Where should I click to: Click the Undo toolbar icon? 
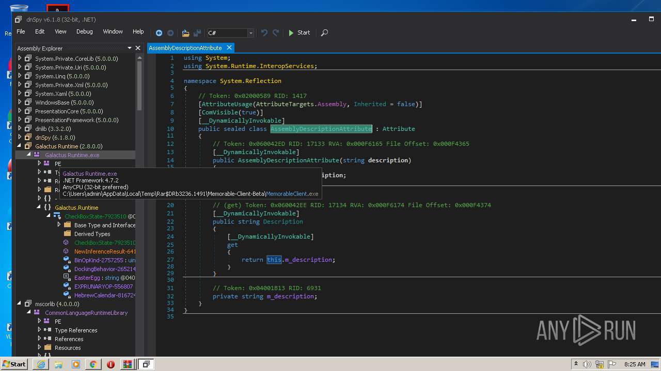[x=264, y=32]
